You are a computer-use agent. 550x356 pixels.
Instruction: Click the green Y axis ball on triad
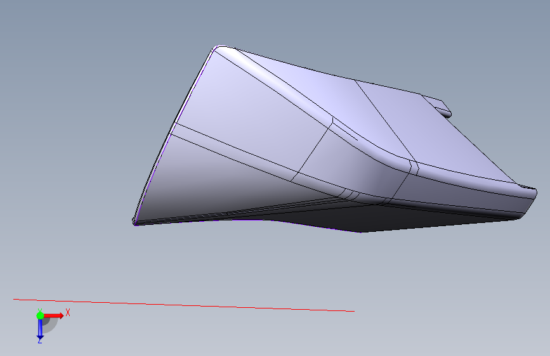coord(40,315)
